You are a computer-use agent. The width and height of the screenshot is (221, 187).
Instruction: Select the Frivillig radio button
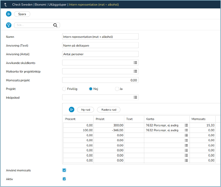(x=64, y=89)
